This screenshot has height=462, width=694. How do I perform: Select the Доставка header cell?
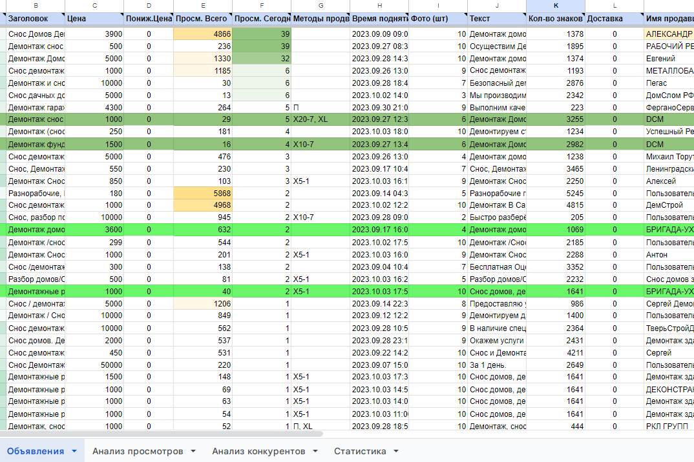(x=615, y=19)
